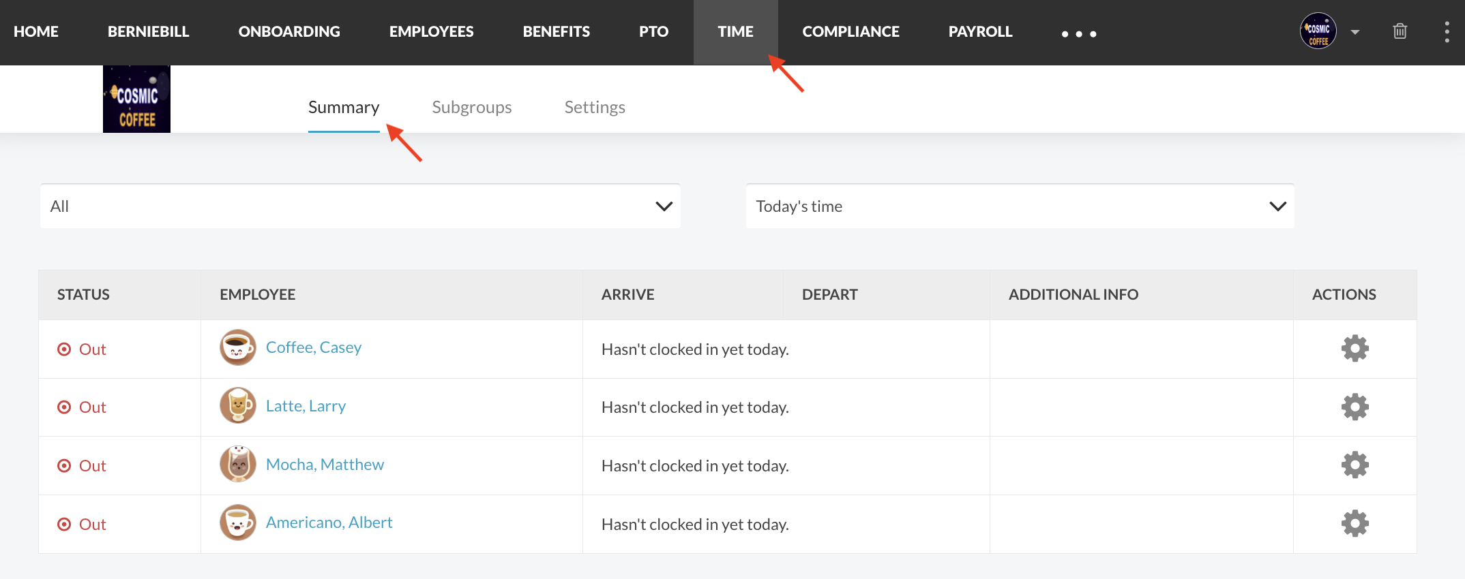Expand the account dropdown arrow

point(1355,32)
